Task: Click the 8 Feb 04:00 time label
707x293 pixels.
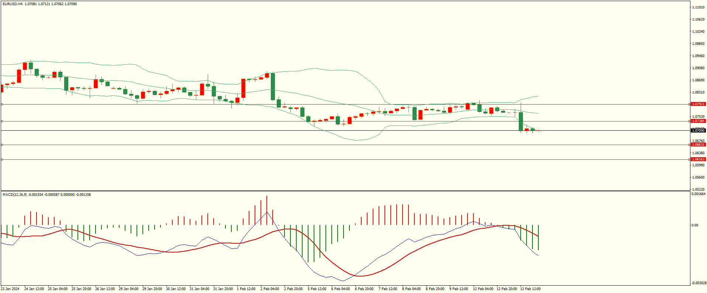Action: click(x=411, y=289)
